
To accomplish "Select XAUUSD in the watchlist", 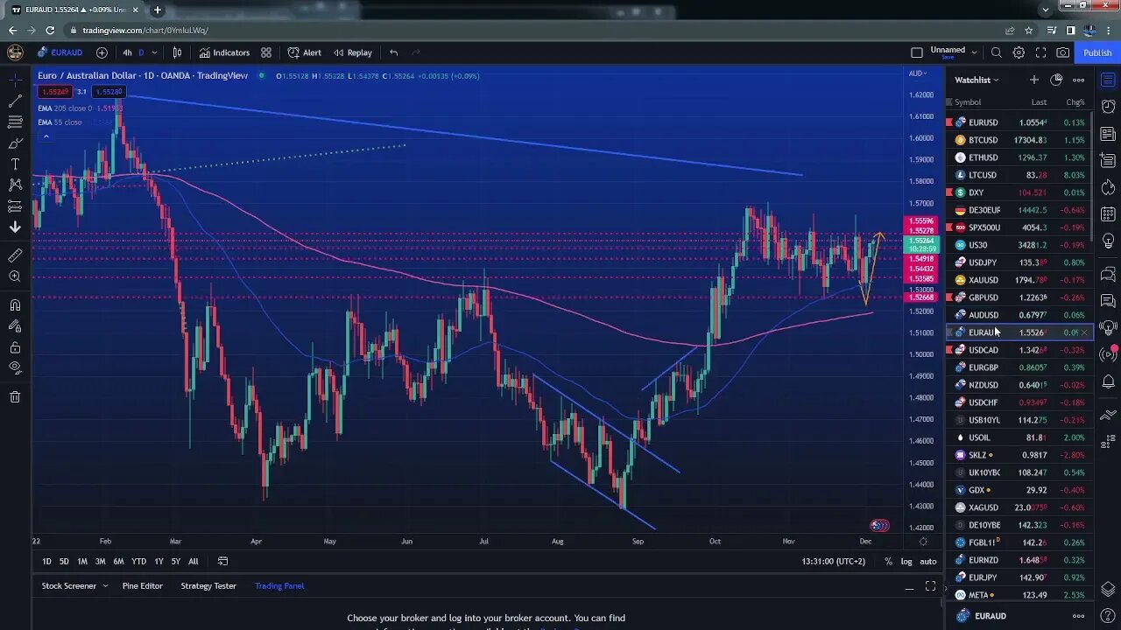I will [x=1019, y=280].
